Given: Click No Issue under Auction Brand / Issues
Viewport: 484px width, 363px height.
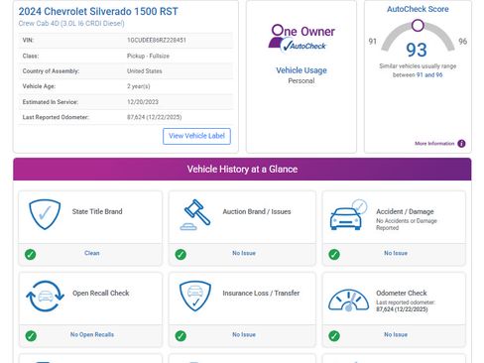Looking at the screenshot, I should click(x=244, y=253).
